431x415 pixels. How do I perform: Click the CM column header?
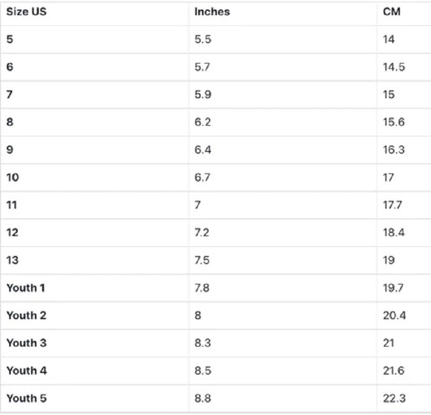coord(392,11)
